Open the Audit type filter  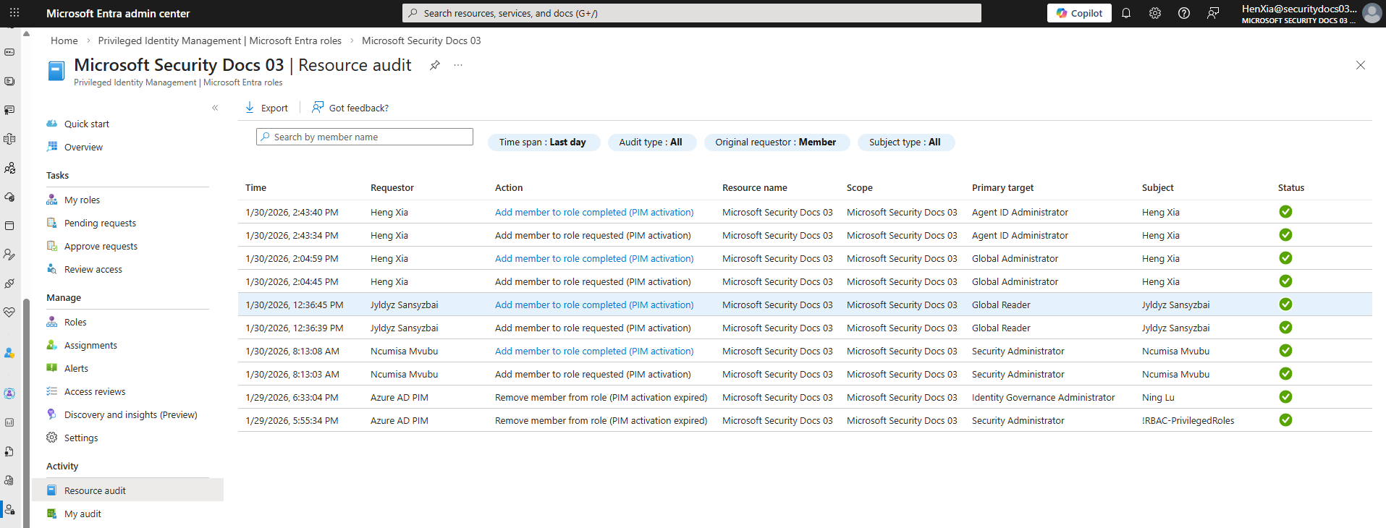point(651,142)
